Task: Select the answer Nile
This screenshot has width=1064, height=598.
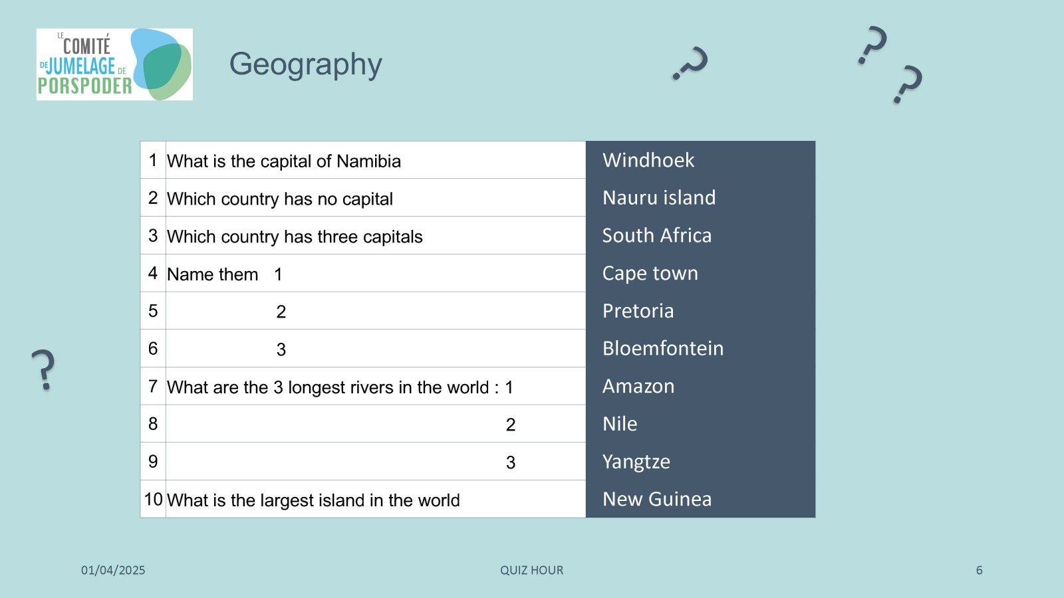Action: 620,424
